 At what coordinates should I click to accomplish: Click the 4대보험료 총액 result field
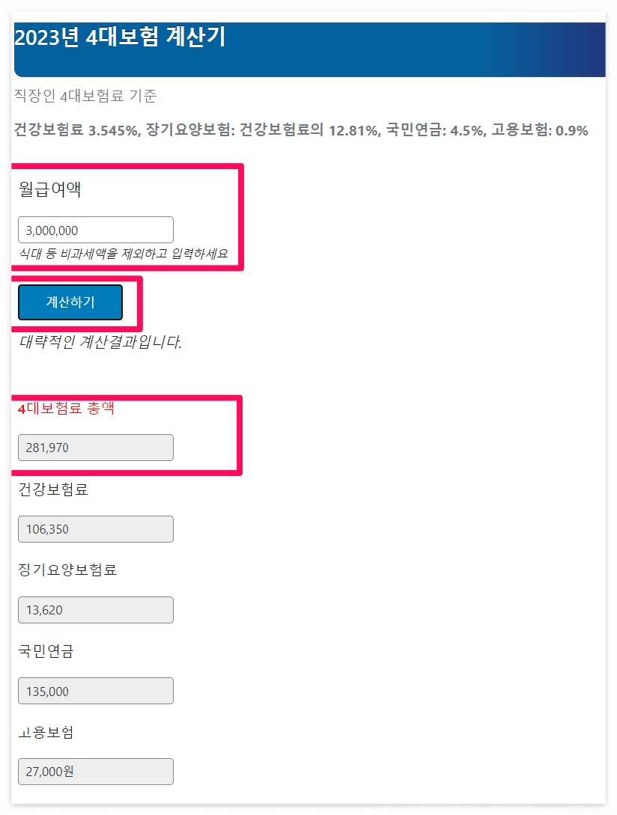pos(95,447)
